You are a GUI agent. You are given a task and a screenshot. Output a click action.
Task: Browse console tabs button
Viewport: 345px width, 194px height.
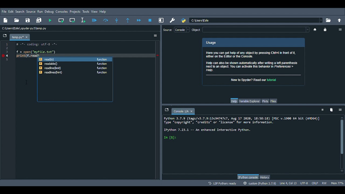(167, 110)
